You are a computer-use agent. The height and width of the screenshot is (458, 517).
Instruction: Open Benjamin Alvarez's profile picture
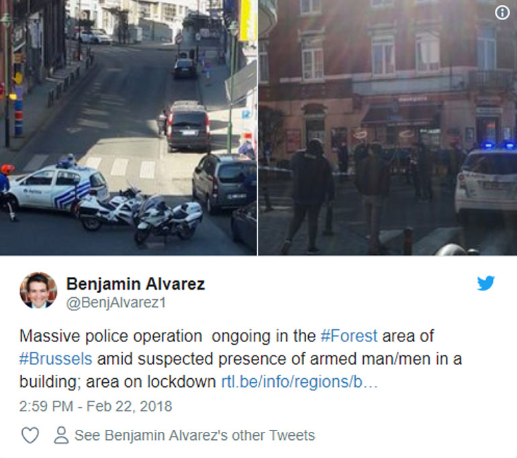point(38,290)
